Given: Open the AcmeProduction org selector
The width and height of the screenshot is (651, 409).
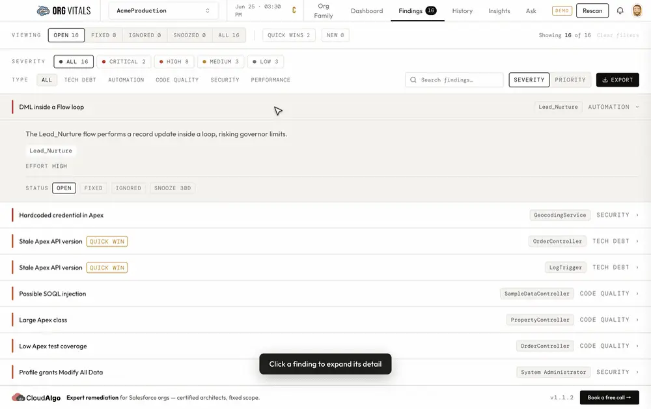Looking at the screenshot, I should click(x=163, y=11).
